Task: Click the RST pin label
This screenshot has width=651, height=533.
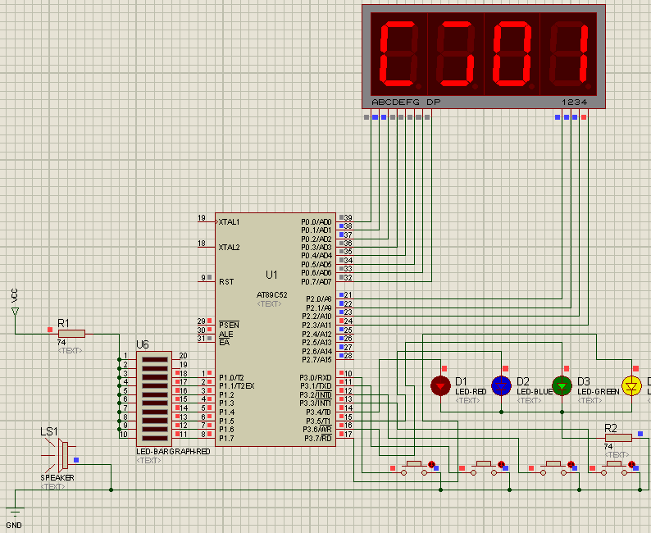Action: point(226,282)
